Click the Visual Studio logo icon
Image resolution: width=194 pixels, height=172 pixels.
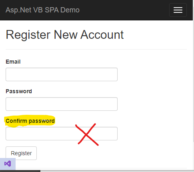click(x=8, y=164)
